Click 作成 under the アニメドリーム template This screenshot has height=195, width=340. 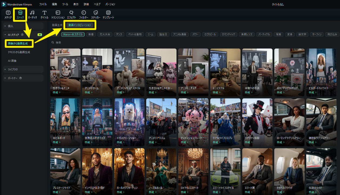88,93
